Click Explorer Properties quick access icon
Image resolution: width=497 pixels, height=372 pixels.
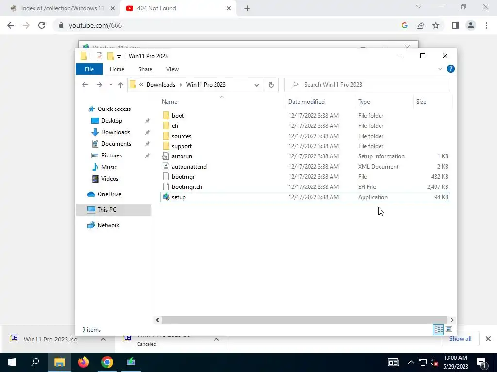tap(99, 56)
